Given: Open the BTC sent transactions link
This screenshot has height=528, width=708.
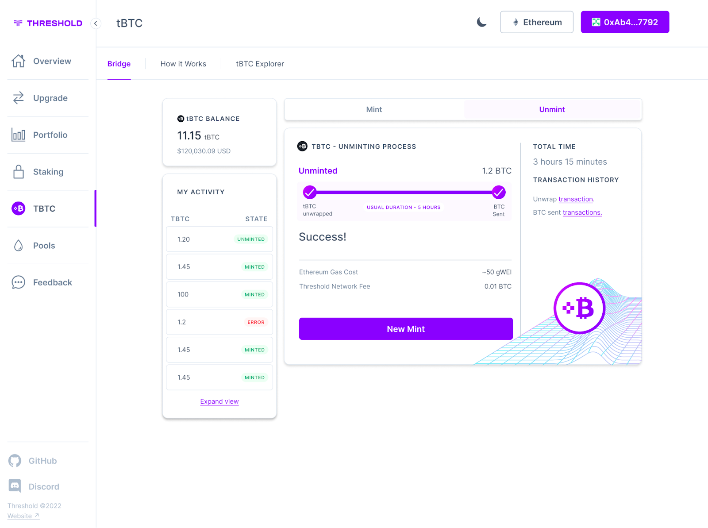Looking at the screenshot, I should (x=582, y=212).
